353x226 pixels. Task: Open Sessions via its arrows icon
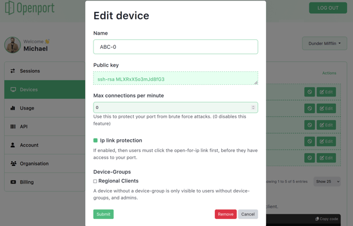[13, 71]
